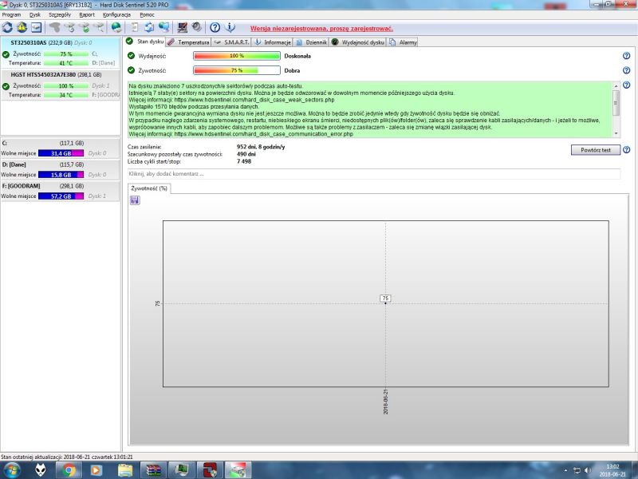
Task: Switch to the Dziennik tab
Action: point(311,42)
